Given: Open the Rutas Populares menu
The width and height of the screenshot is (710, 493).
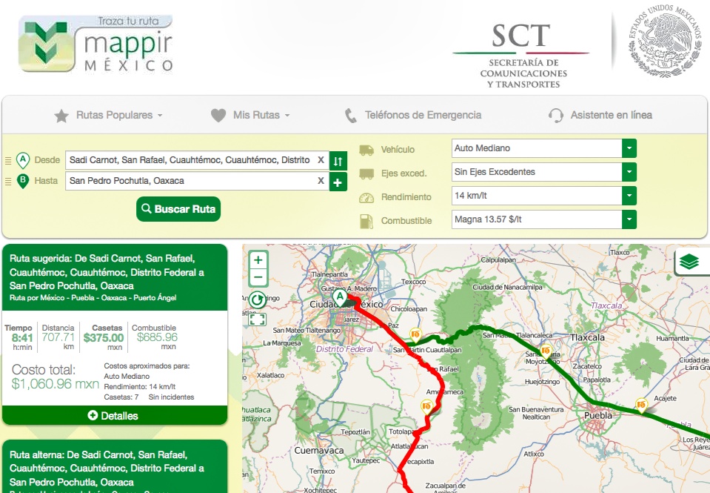Looking at the screenshot, I should (109, 116).
